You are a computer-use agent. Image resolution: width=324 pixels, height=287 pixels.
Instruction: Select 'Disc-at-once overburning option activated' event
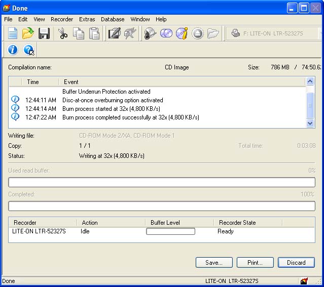pos(113,100)
